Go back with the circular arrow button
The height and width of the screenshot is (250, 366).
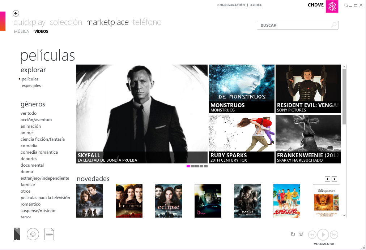pos(16,13)
